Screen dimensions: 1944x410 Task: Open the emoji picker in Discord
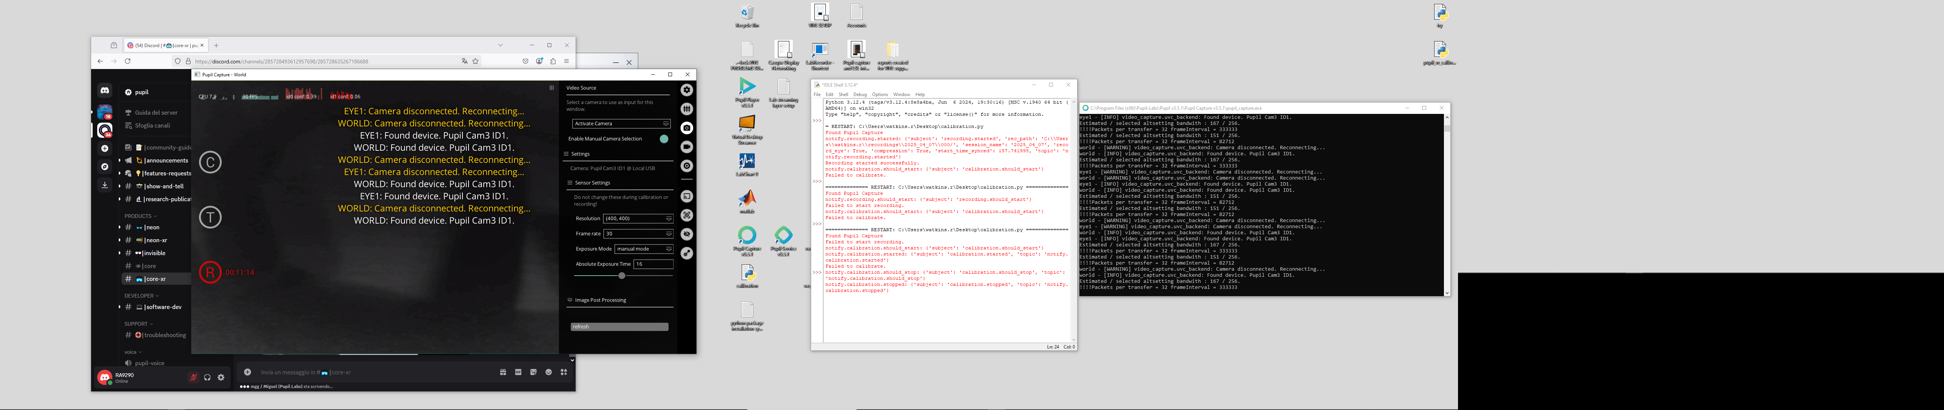click(548, 372)
